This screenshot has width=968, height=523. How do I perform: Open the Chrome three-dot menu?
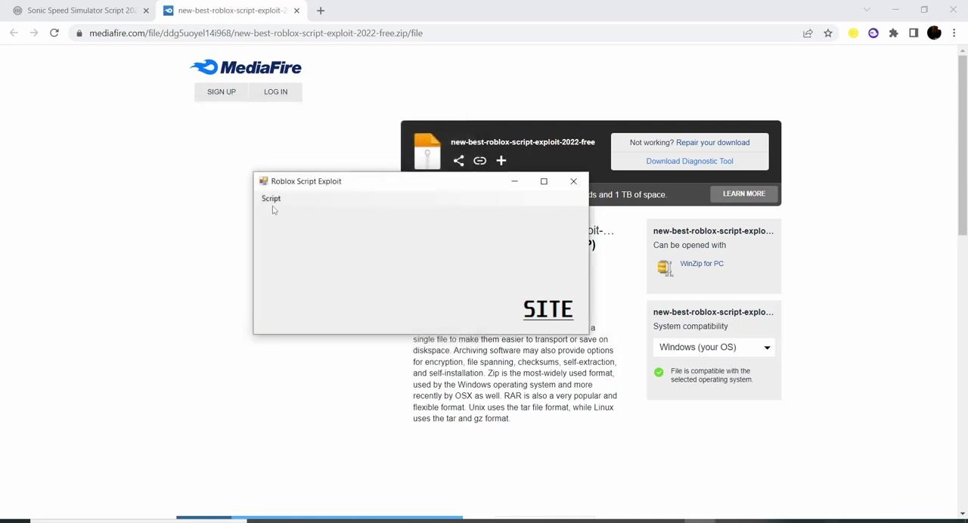(x=954, y=33)
